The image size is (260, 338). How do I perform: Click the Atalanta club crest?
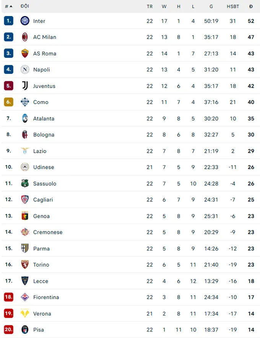(25, 118)
